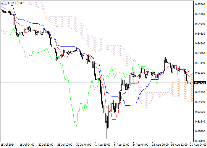Screen dimensions: 207x148
Task: Click the 0.64610 price scale value
Action: click(x=200, y=34)
